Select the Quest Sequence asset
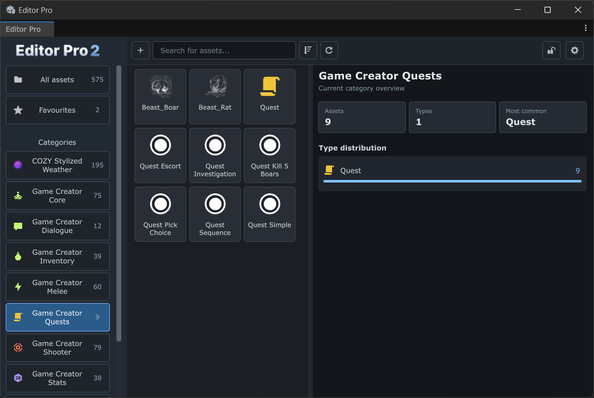Screen dimensions: 594x398 click(x=215, y=214)
